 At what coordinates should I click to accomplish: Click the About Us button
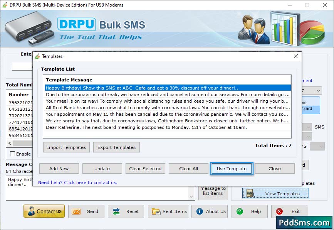point(210,211)
